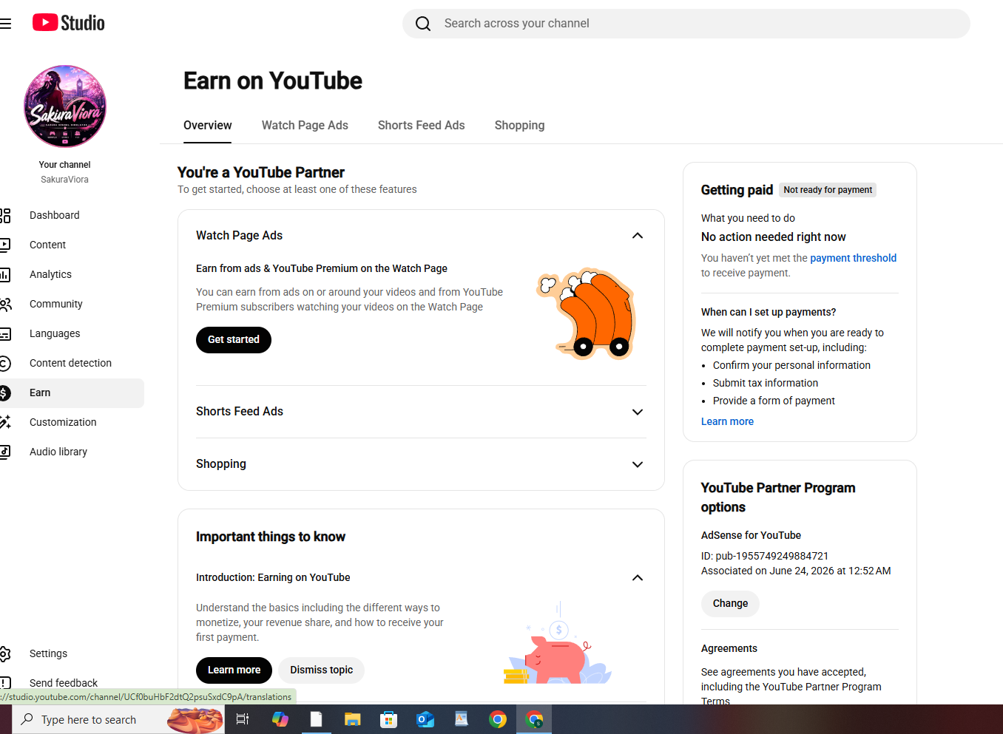
Task: Switch to the Watch Page Ads tab
Action: pos(305,126)
